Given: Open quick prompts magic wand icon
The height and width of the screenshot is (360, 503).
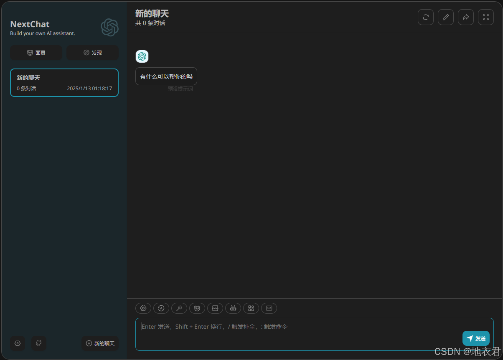Looking at the screenshot, I should (x=179, y=308).
